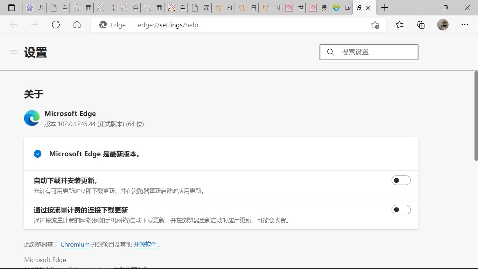Click the 关于 heading
Screen dimensions: 478x269
coord(34,94)
